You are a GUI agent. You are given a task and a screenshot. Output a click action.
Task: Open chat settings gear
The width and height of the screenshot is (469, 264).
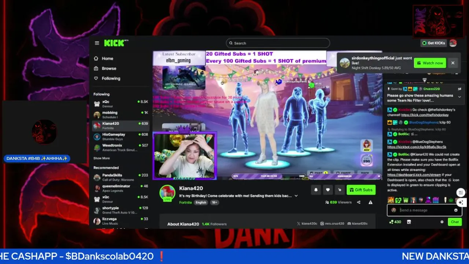(442, 222)
